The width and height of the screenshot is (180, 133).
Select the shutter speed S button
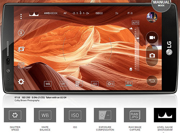tap(111, 84)
